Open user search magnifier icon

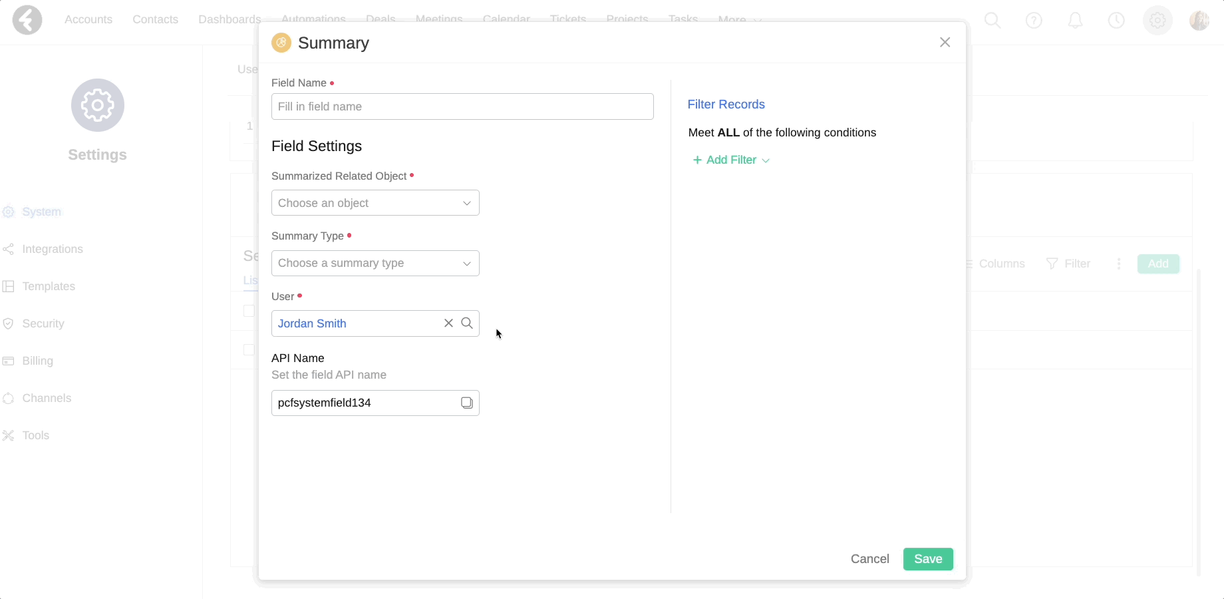pyautogui.click(x=467, y=323)
